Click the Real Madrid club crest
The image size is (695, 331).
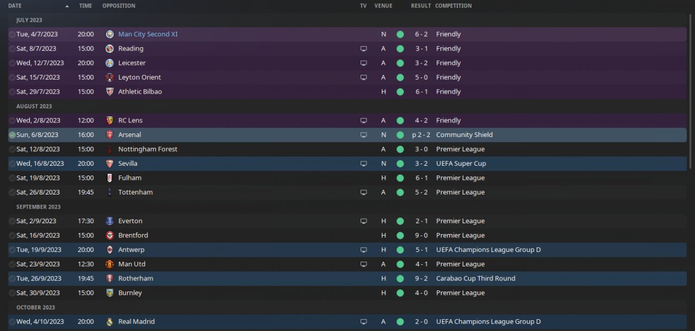110,322
